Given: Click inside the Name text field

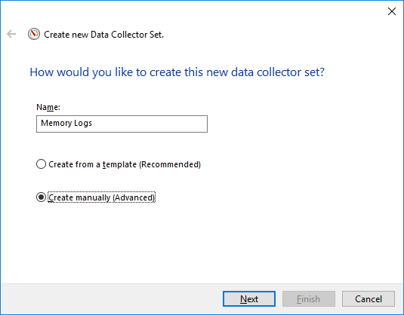Looking at the screenshot, I should (x=122, y=124).
